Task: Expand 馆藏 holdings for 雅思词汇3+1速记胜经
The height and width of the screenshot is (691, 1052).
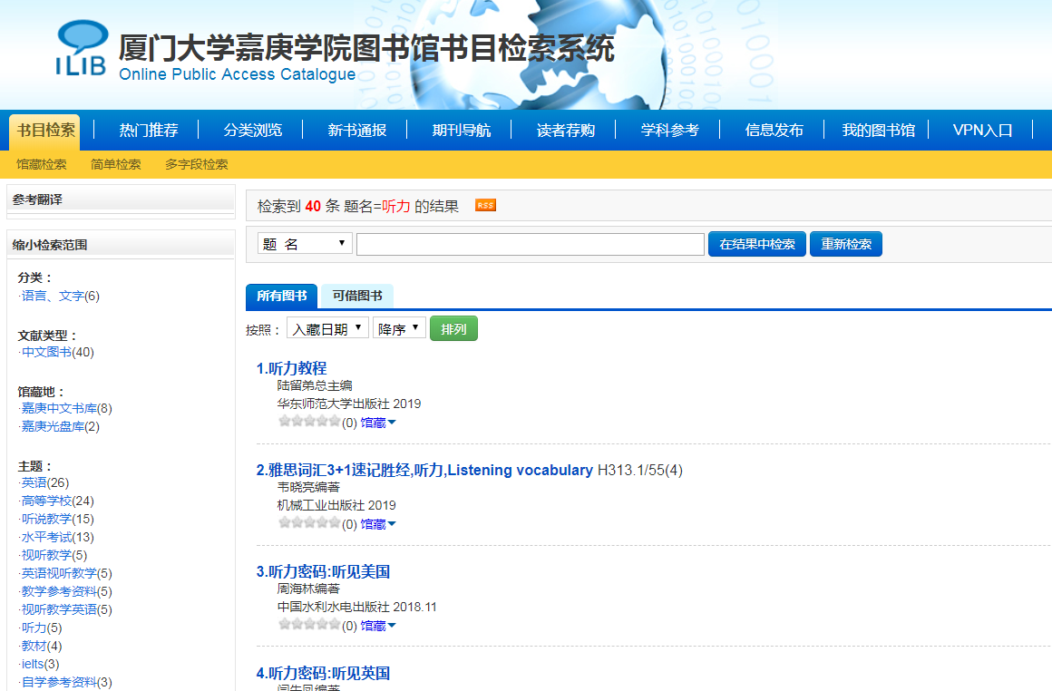Action: pos(378,524)
